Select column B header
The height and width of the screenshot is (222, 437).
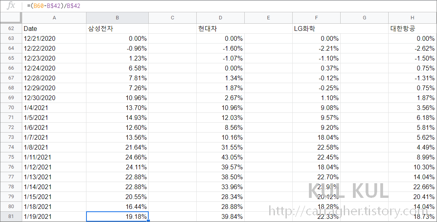click(117, 18)
